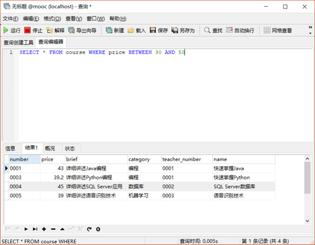Switch to the 信息 results tab

(x=10, y=149)
